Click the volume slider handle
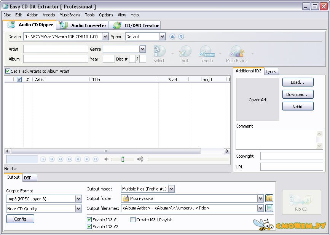Screen dimensions: 330x235 pos(123,160)
